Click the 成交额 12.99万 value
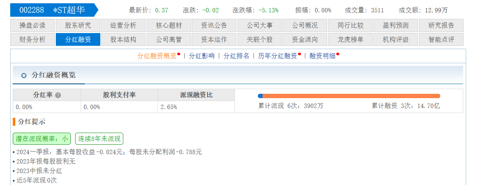 point(436,11)
